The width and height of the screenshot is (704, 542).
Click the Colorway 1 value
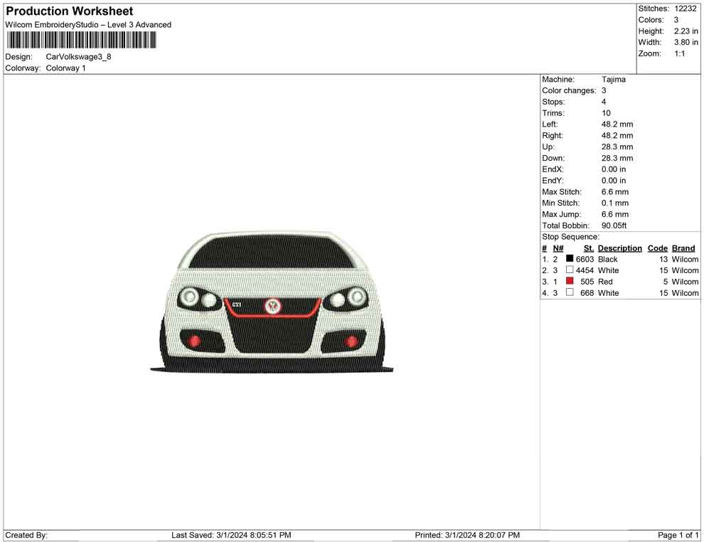click(x=65, y=68)
